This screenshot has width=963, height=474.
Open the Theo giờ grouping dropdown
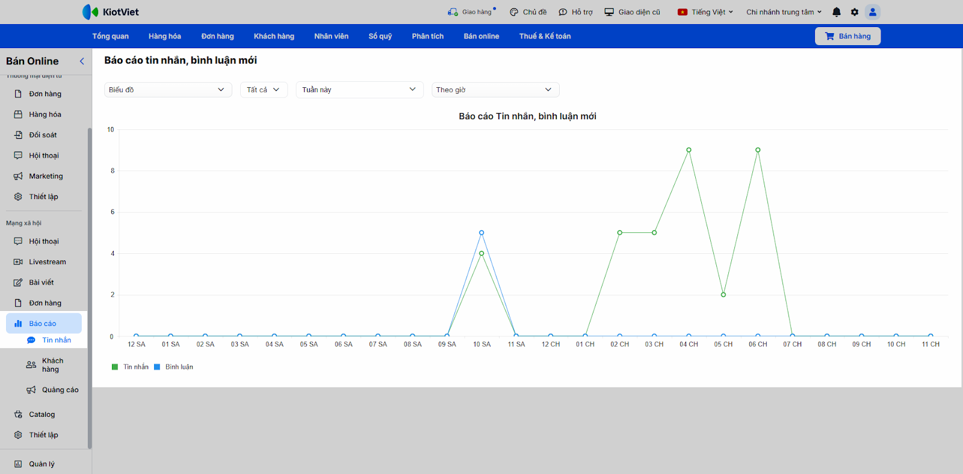click(495, 90)
